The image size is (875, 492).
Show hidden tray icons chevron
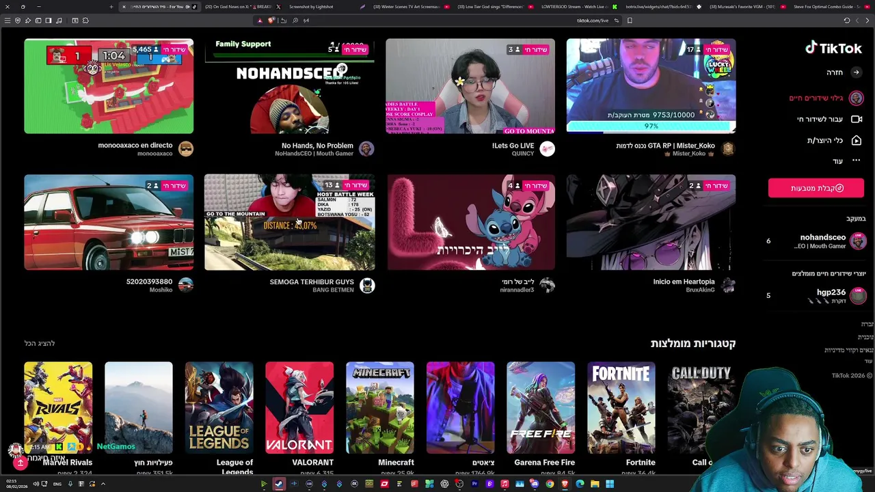click(103, 484)
